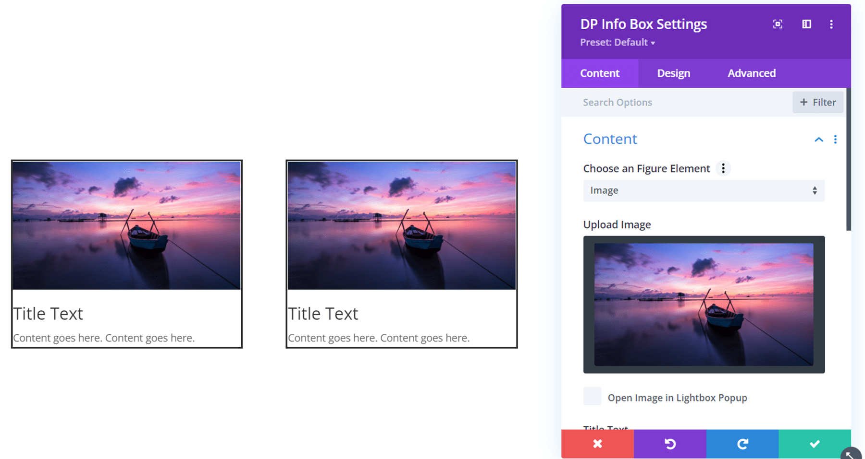Open the Choose an Figure Element options dots
Image resolution: width=865 pixels, height=459 pixels.
pyautogui.click(x=723, y=168)
